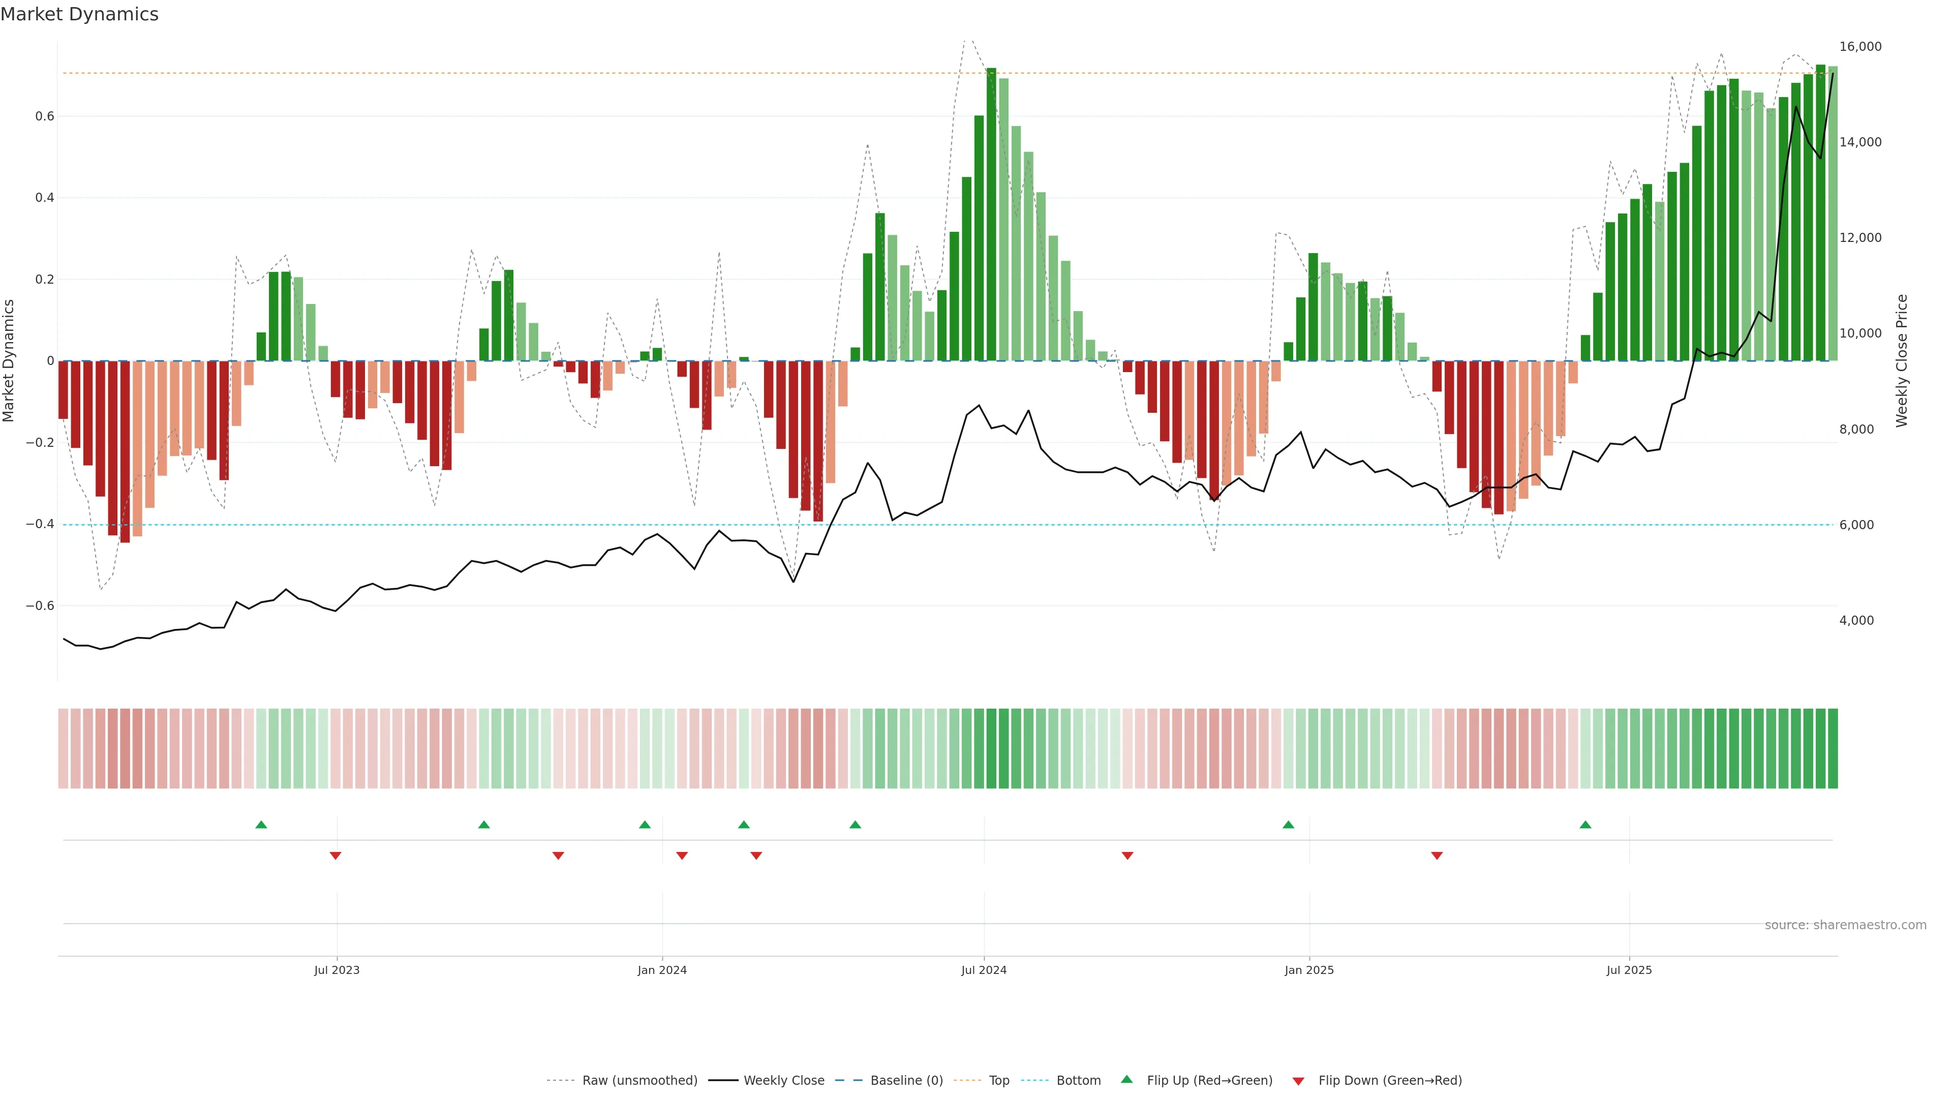
Task: Click the Jul 2024 axis label
Action: 984,970
